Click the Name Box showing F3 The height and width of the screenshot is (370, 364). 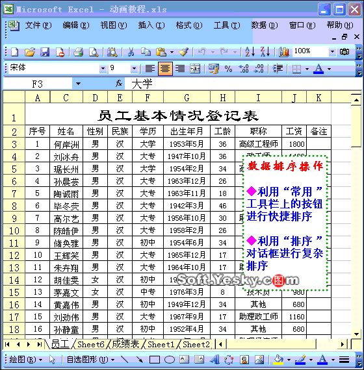(x=37, y=84)
